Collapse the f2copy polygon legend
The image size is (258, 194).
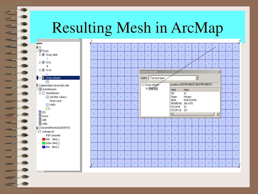coord(40,78)
